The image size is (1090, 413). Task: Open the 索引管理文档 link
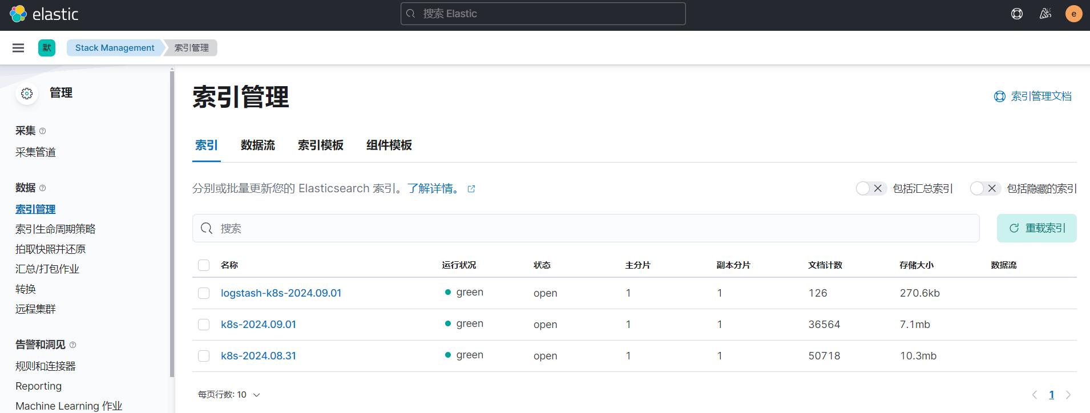pos(1041,96)
